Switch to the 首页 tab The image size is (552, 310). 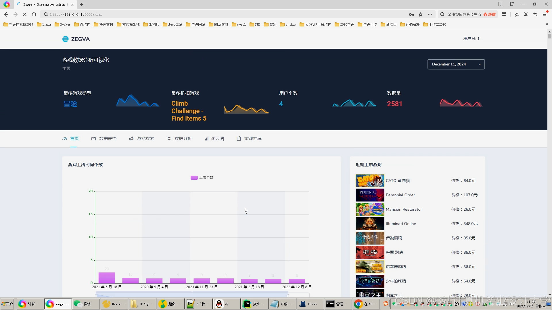(74, 139)
